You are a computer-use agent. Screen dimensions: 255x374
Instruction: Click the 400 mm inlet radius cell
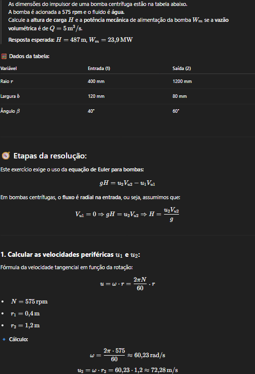click(x=96, y=81)
